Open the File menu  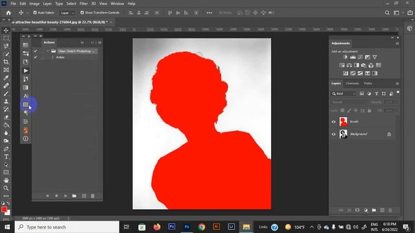click(13, 4)
